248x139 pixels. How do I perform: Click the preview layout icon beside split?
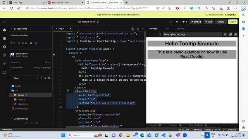(138, 29)
